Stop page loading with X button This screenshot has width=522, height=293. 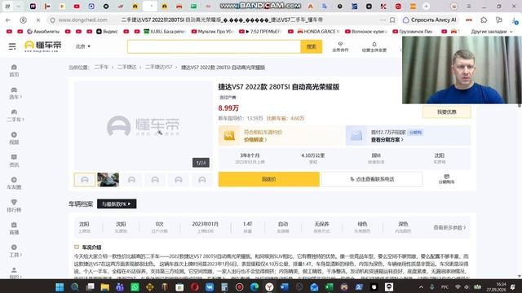pos(38,20)
